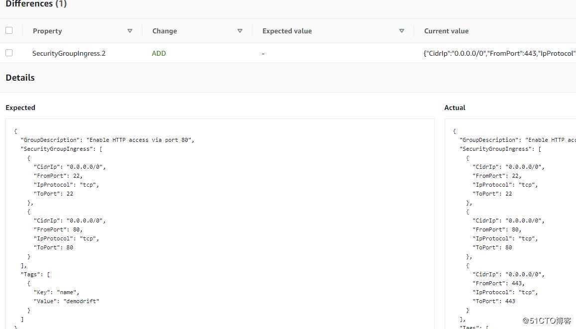
Task: Click the green ADD change value
Action: [159, 53]
